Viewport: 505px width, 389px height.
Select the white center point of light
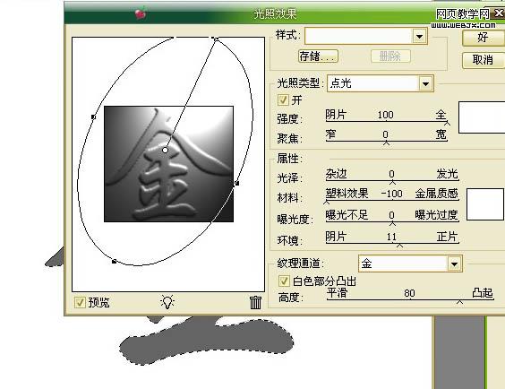tap(166, 151)
